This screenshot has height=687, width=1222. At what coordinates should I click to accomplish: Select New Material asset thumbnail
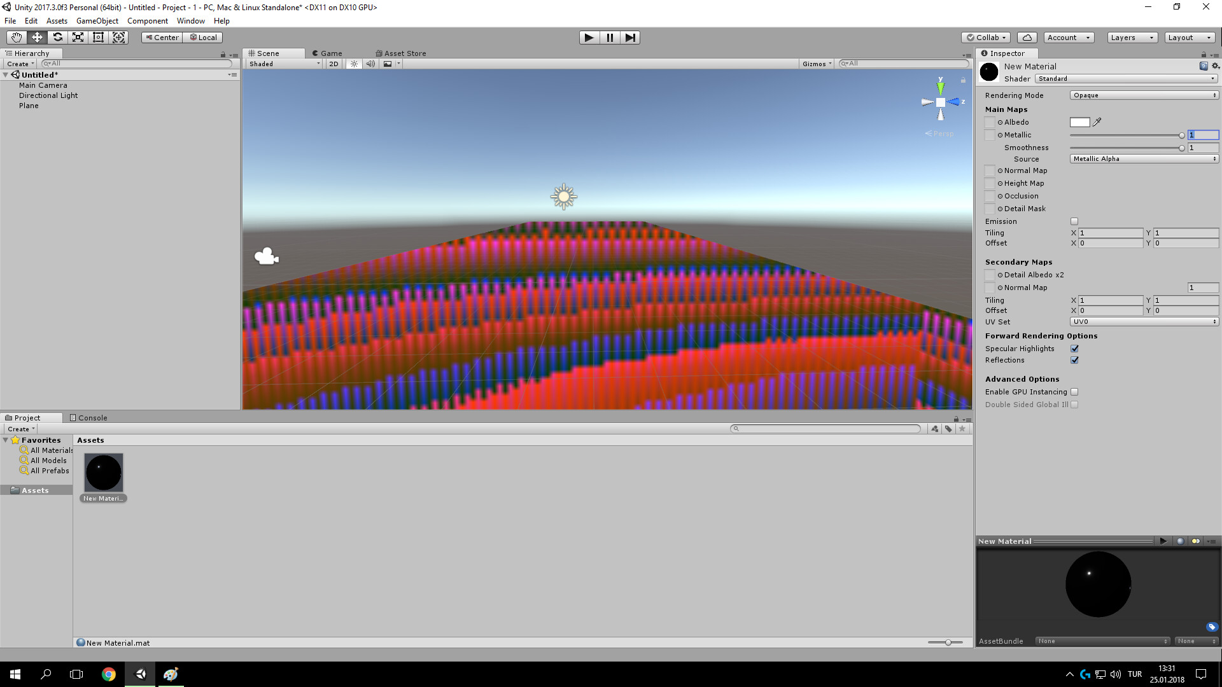pyautogui.click(x=104, y=472)
